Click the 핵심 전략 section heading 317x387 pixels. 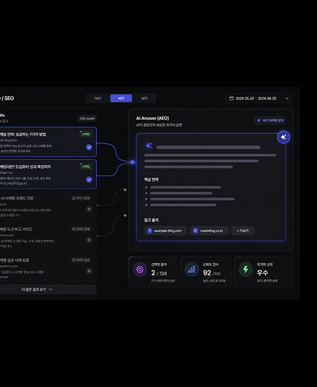point(152,180)
